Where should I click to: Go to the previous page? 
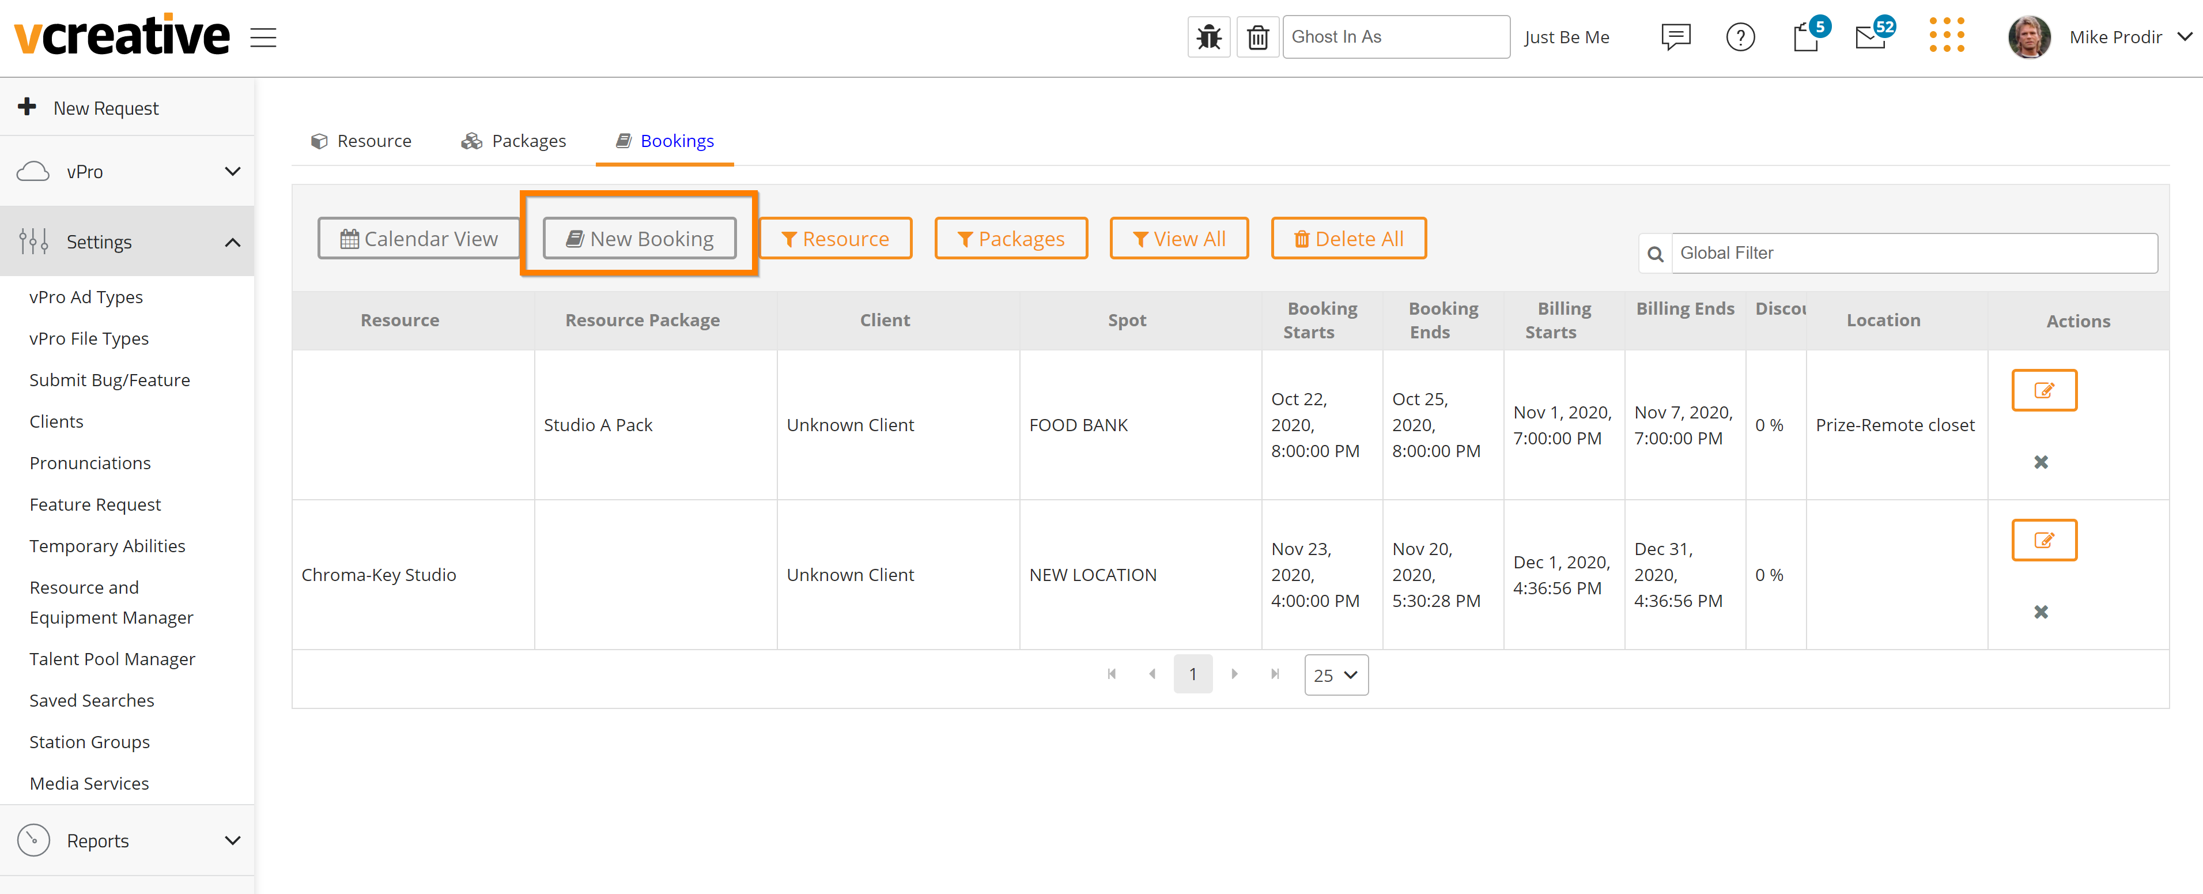1152,674
